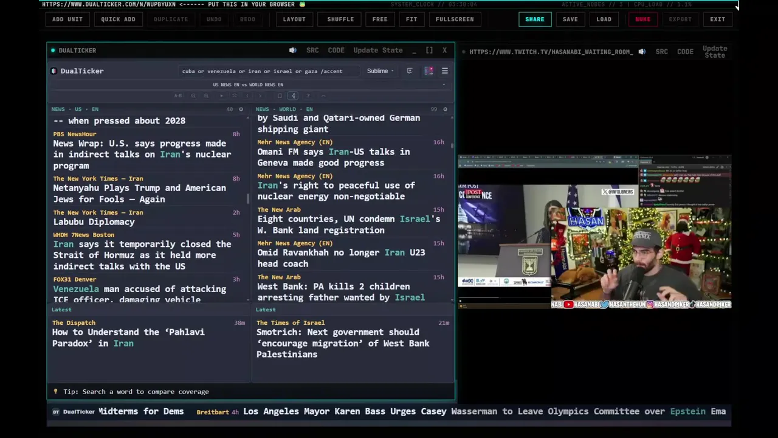
Task: Click the SHARE button
Action: coord(535,19)
